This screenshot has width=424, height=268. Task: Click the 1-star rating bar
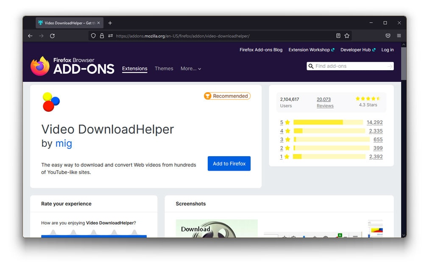pyautogui.click(x=329, y=157)
